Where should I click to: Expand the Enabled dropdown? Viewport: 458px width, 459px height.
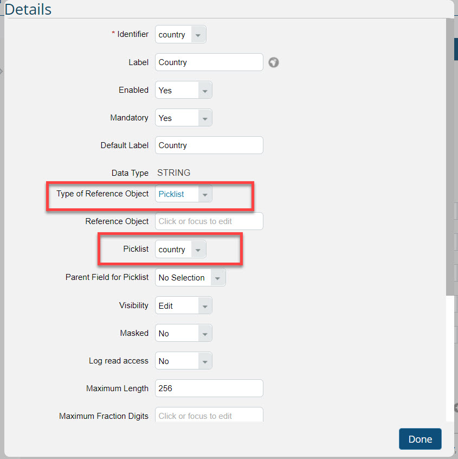pyautogui.click(x=183, y=90)
